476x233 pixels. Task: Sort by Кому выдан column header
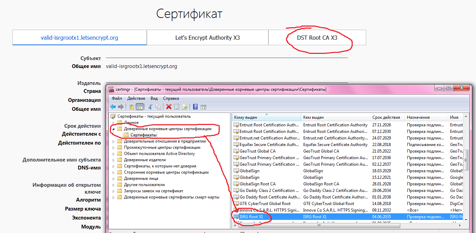tap(266, 117)
